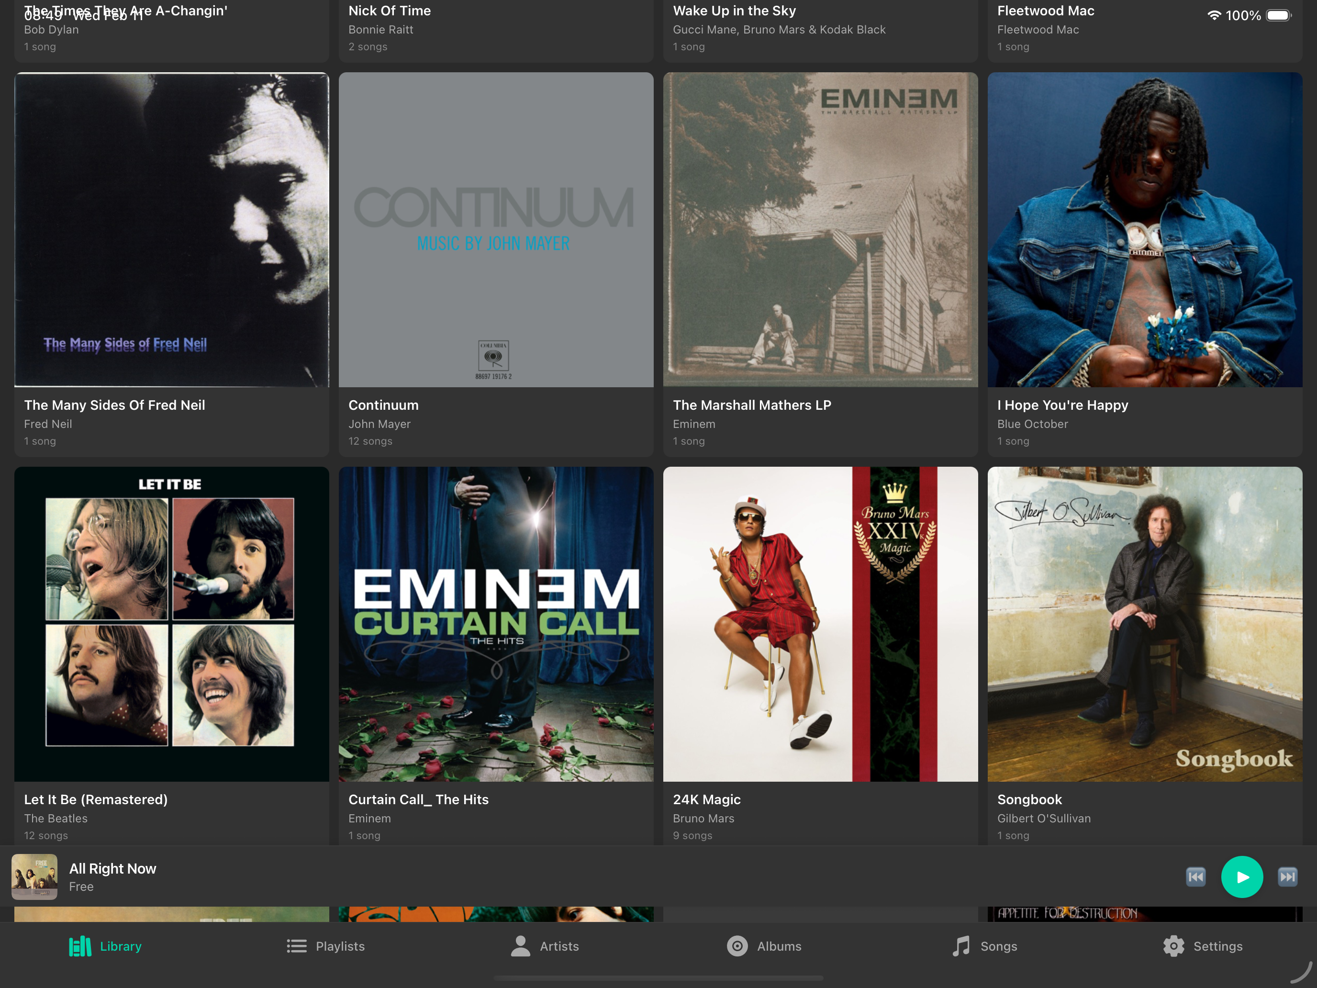1317x988 pixels.
Task: Open the Songbook album cover
Action: 1145,624
